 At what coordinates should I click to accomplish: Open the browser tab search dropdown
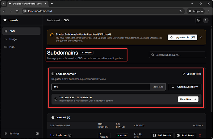[x=4, y=3]
